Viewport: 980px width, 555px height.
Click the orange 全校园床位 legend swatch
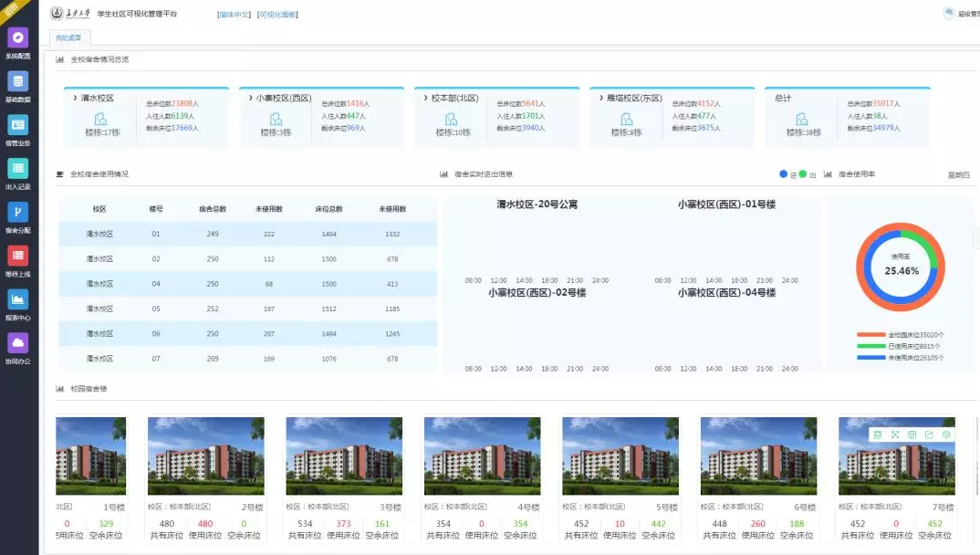[x=871, y=336]
